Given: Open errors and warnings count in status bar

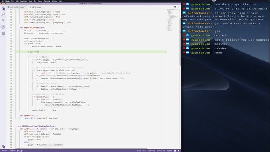Looking at the screenshot, I should coord(20,151).
